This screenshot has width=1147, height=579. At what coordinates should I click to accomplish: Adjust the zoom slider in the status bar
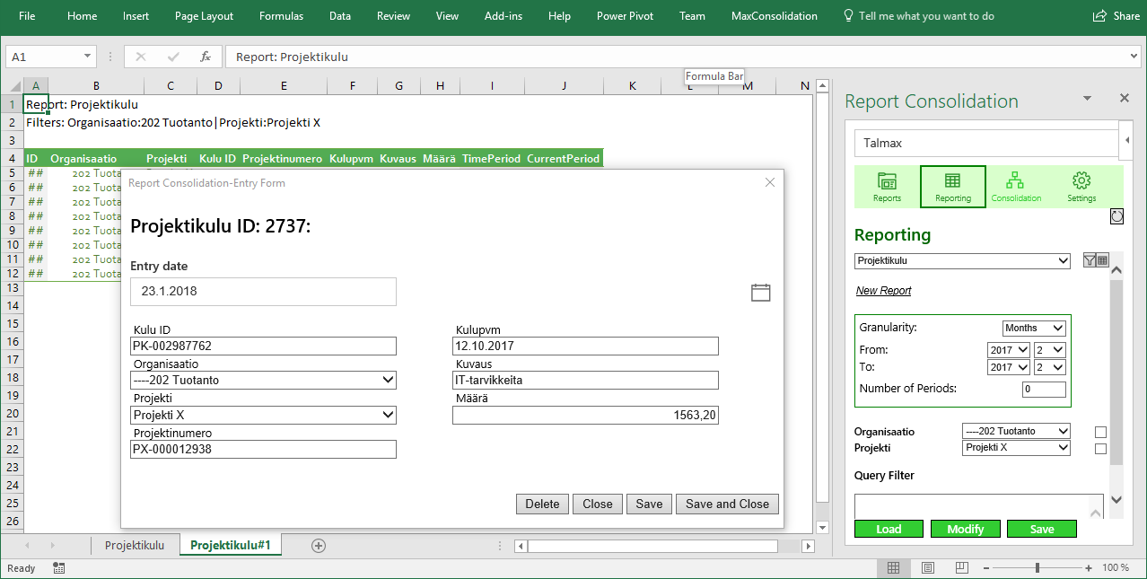(x=1038, y=568)
